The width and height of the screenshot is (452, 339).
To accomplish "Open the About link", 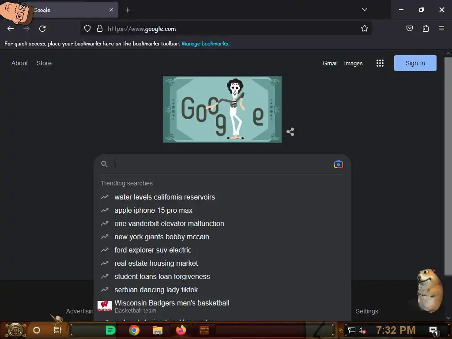I will [19, 63].
